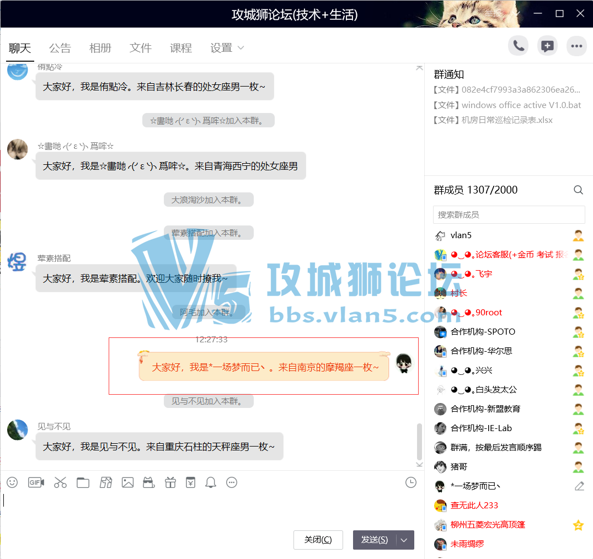Click the avatar of 猪哥 in member list
This screenshot has width=593, height=559.
coord(440,467)
